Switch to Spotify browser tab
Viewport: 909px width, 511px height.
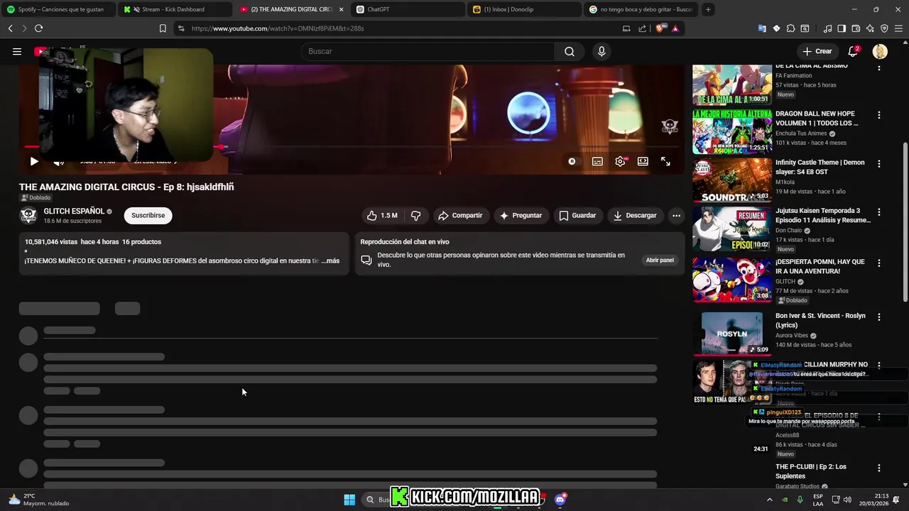pos(60,9)
